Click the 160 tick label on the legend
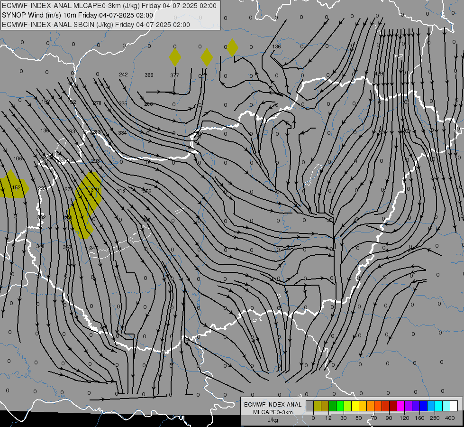464x427 pixels. (x=419, y=418)
